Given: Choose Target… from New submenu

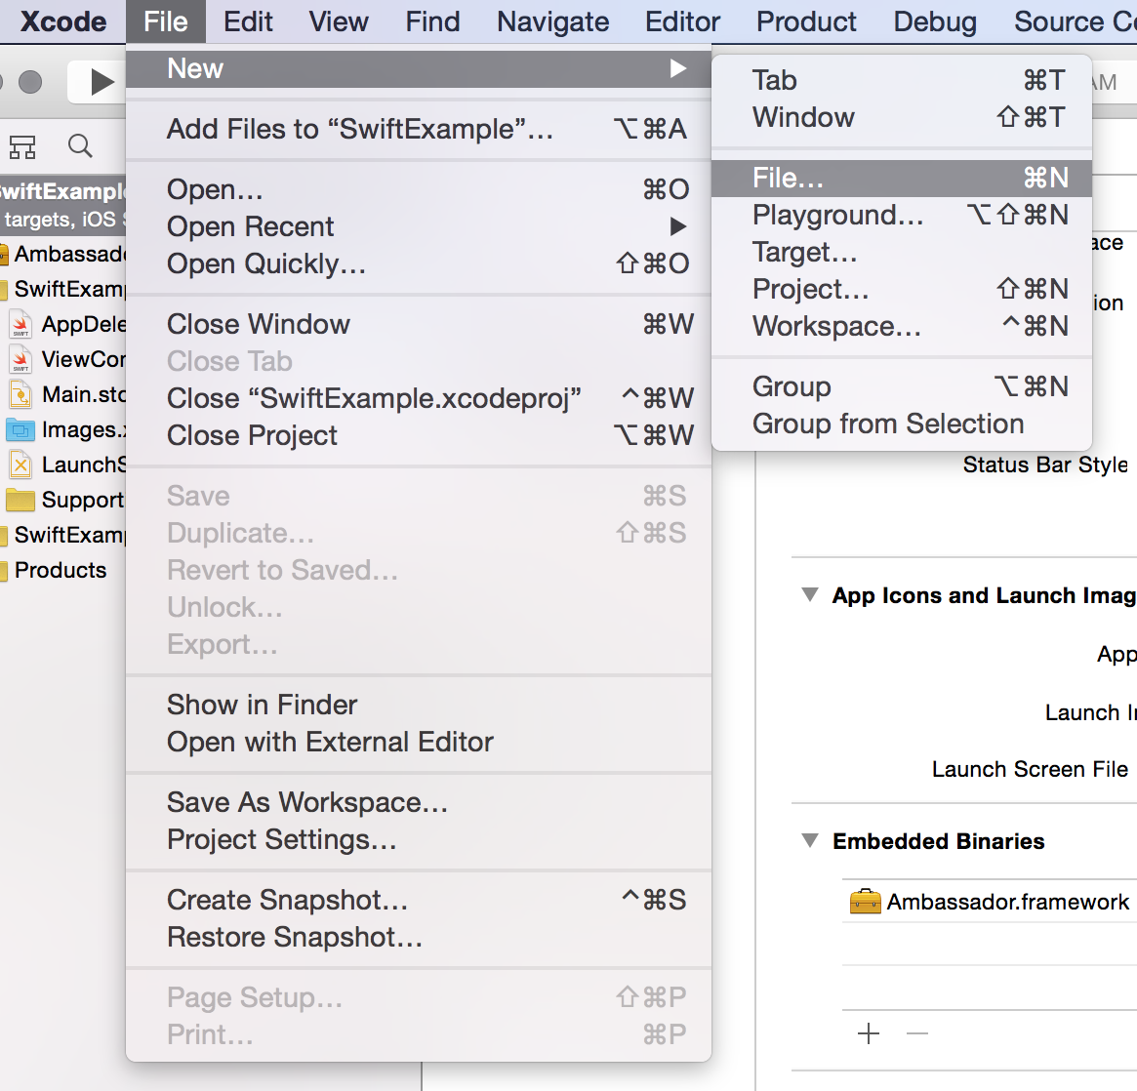Looking at the screenshot, I should [902, 253].
